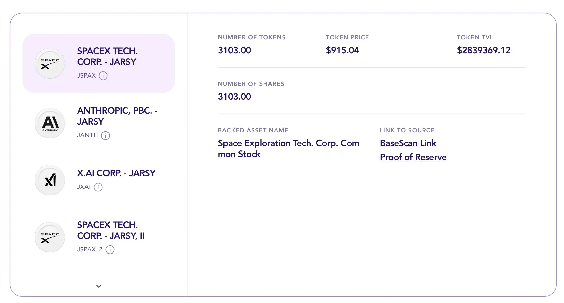Open the BaseScan Link
Image resolution: width=564 pixels, height=303 pixels.
click(408, 143)
